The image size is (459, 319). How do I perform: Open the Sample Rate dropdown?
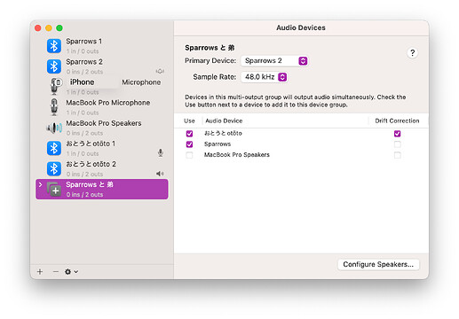(x=264, y=77)
